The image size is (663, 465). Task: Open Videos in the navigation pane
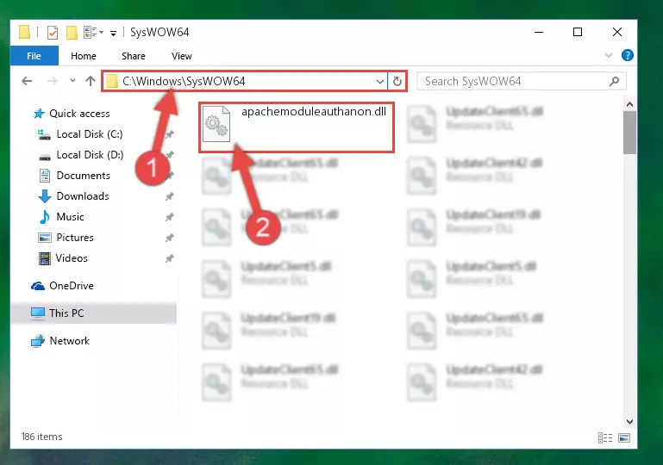[72, 258]
